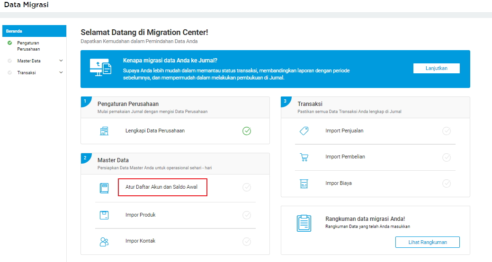Expand the Transaksi sidebar chevron

click(x=61, y=72)
